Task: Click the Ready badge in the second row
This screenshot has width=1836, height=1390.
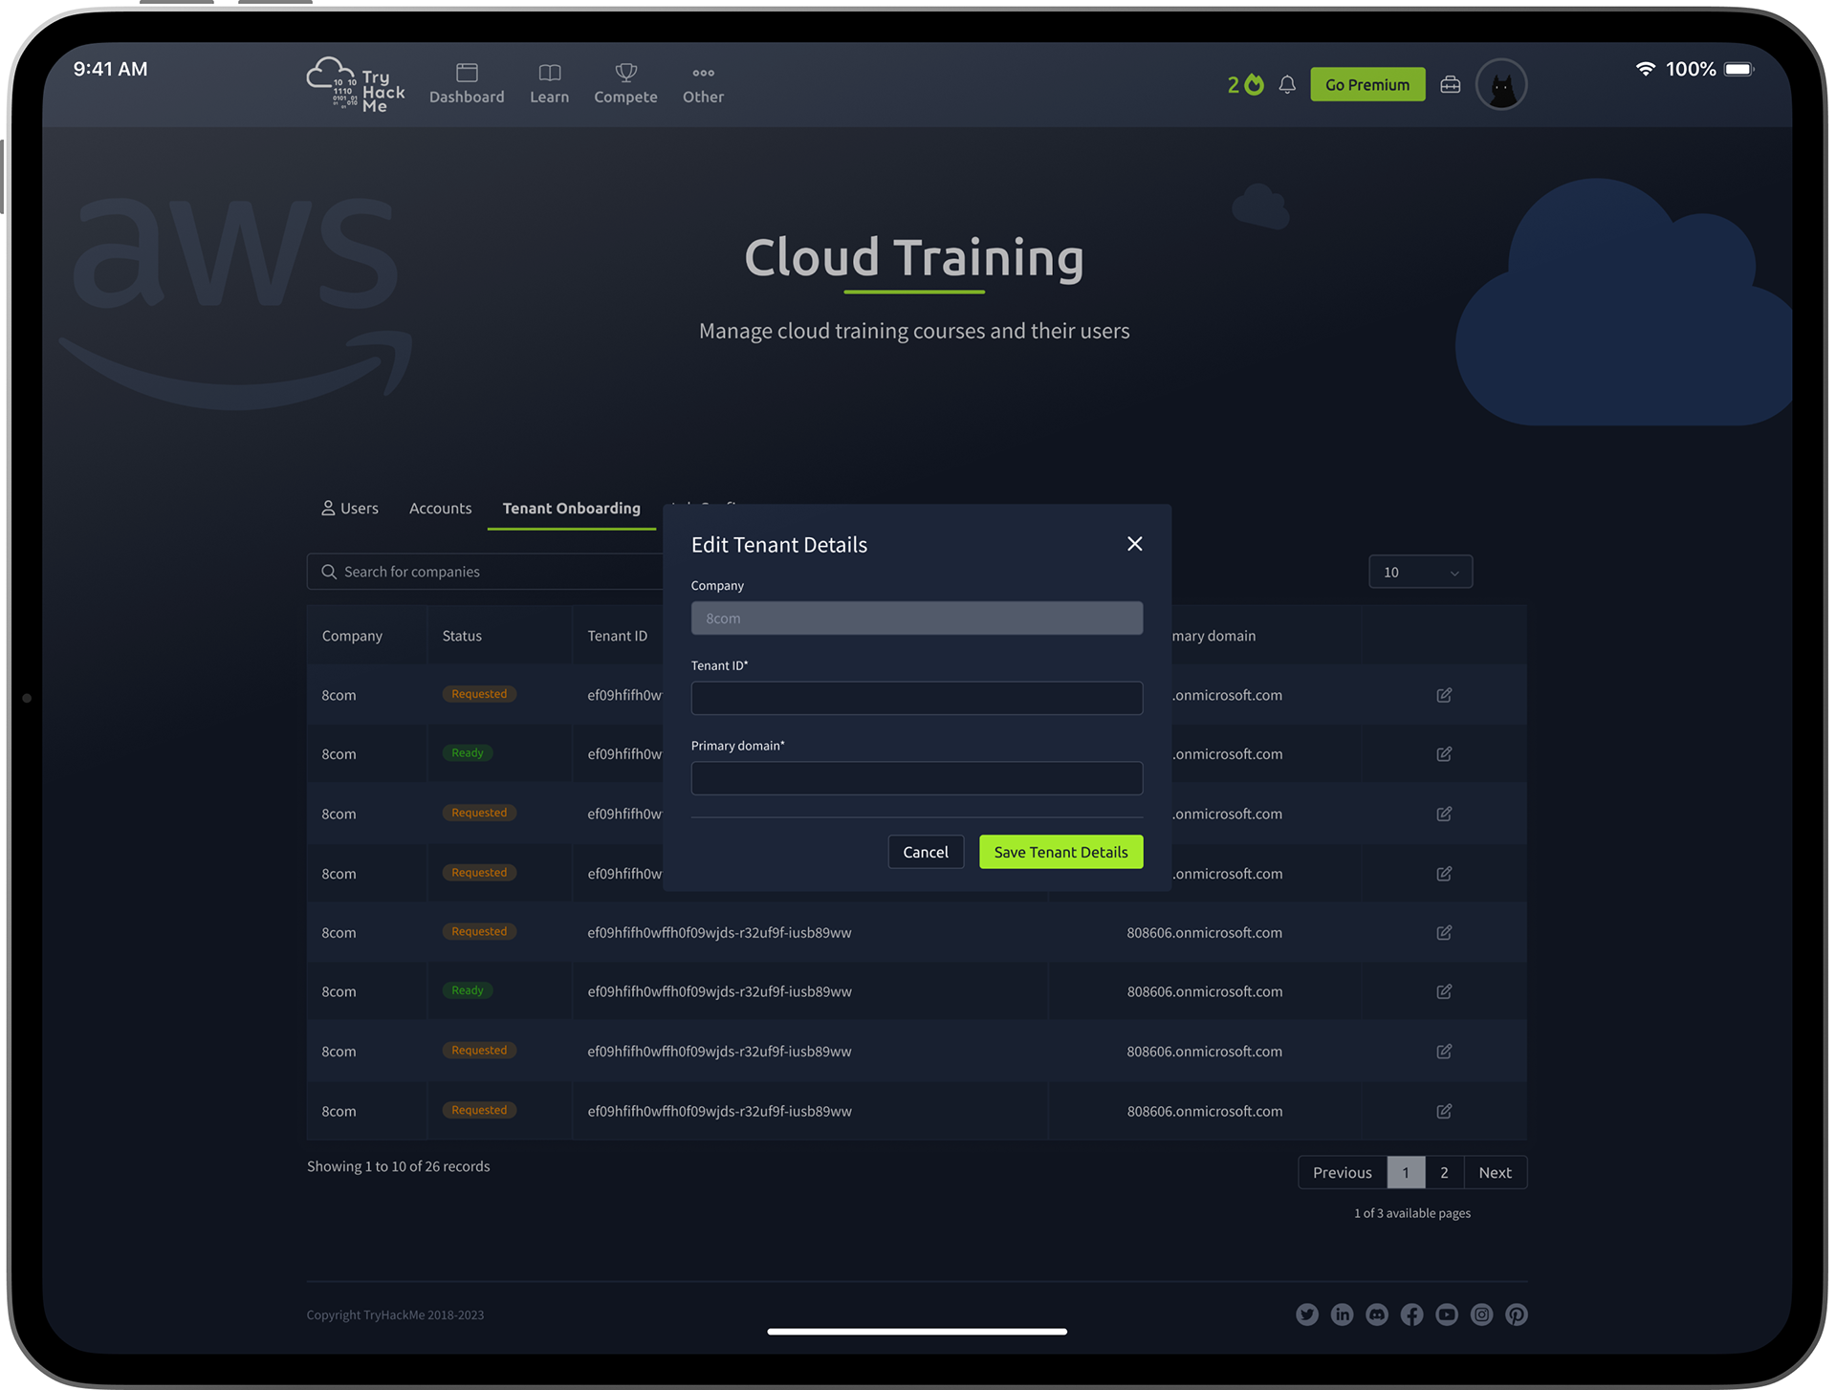Action: [x=468, y=753]
